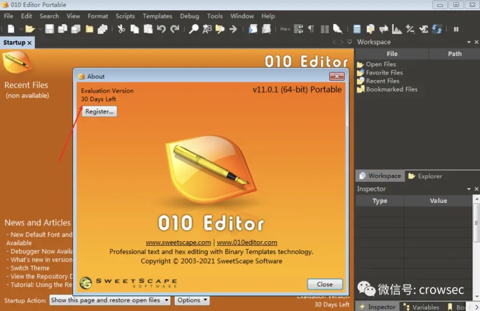Open the Startup Action dropdown

tap(109, 300)
